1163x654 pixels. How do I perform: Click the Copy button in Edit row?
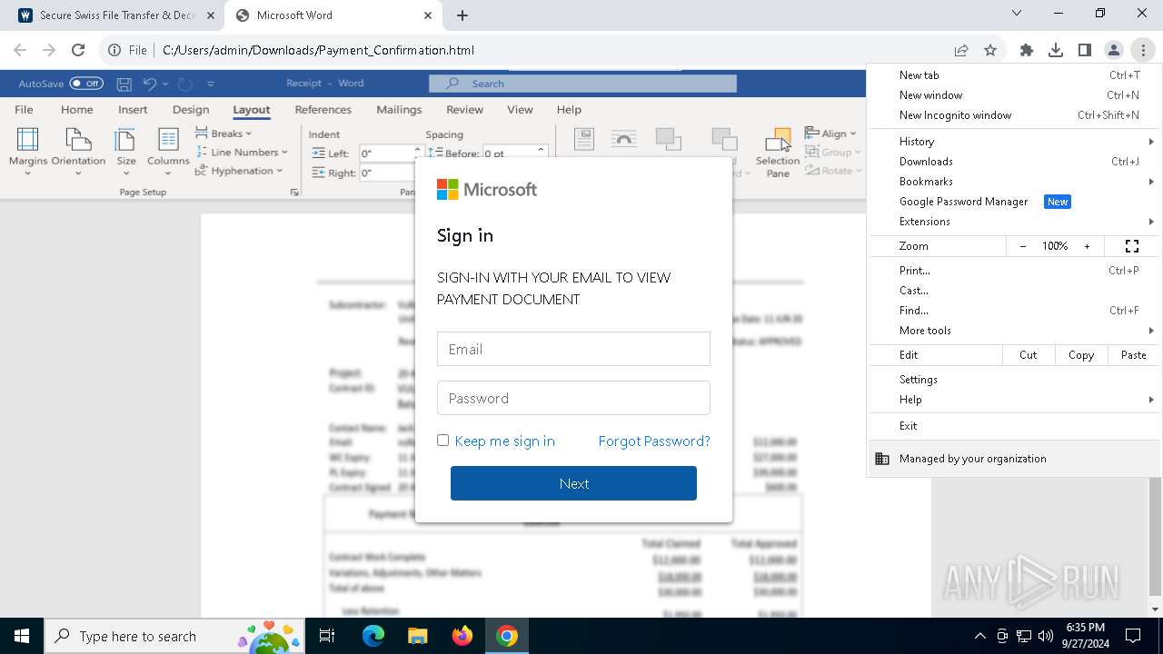(x=1081, y=355)
